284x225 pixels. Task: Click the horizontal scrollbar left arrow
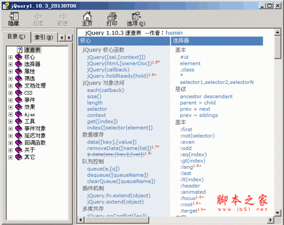80,220
